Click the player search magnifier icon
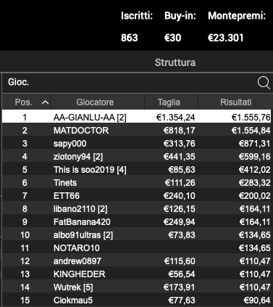Screen dimensions: 273x307 click(264, 83)
